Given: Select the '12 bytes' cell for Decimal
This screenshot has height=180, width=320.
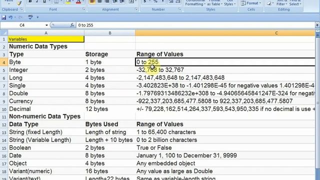Looking at the screenshot, I should pyautogui.click(x=110, y=109).
